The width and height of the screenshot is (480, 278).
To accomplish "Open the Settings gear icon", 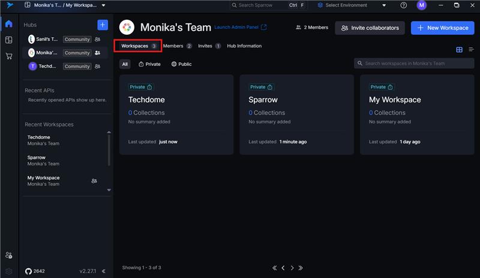I will pos(9,271).
